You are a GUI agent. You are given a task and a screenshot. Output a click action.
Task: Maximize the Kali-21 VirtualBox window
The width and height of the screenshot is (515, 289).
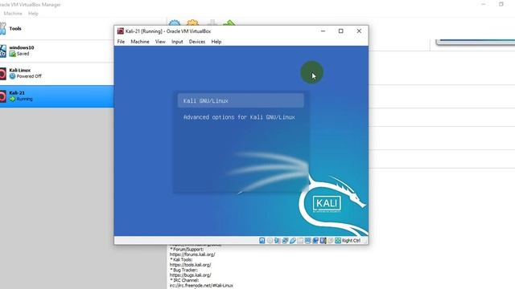[341, 31]
